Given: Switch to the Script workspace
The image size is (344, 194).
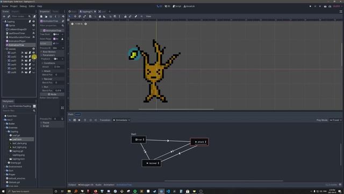Looking at the screenshot, I should click(177, 6).
